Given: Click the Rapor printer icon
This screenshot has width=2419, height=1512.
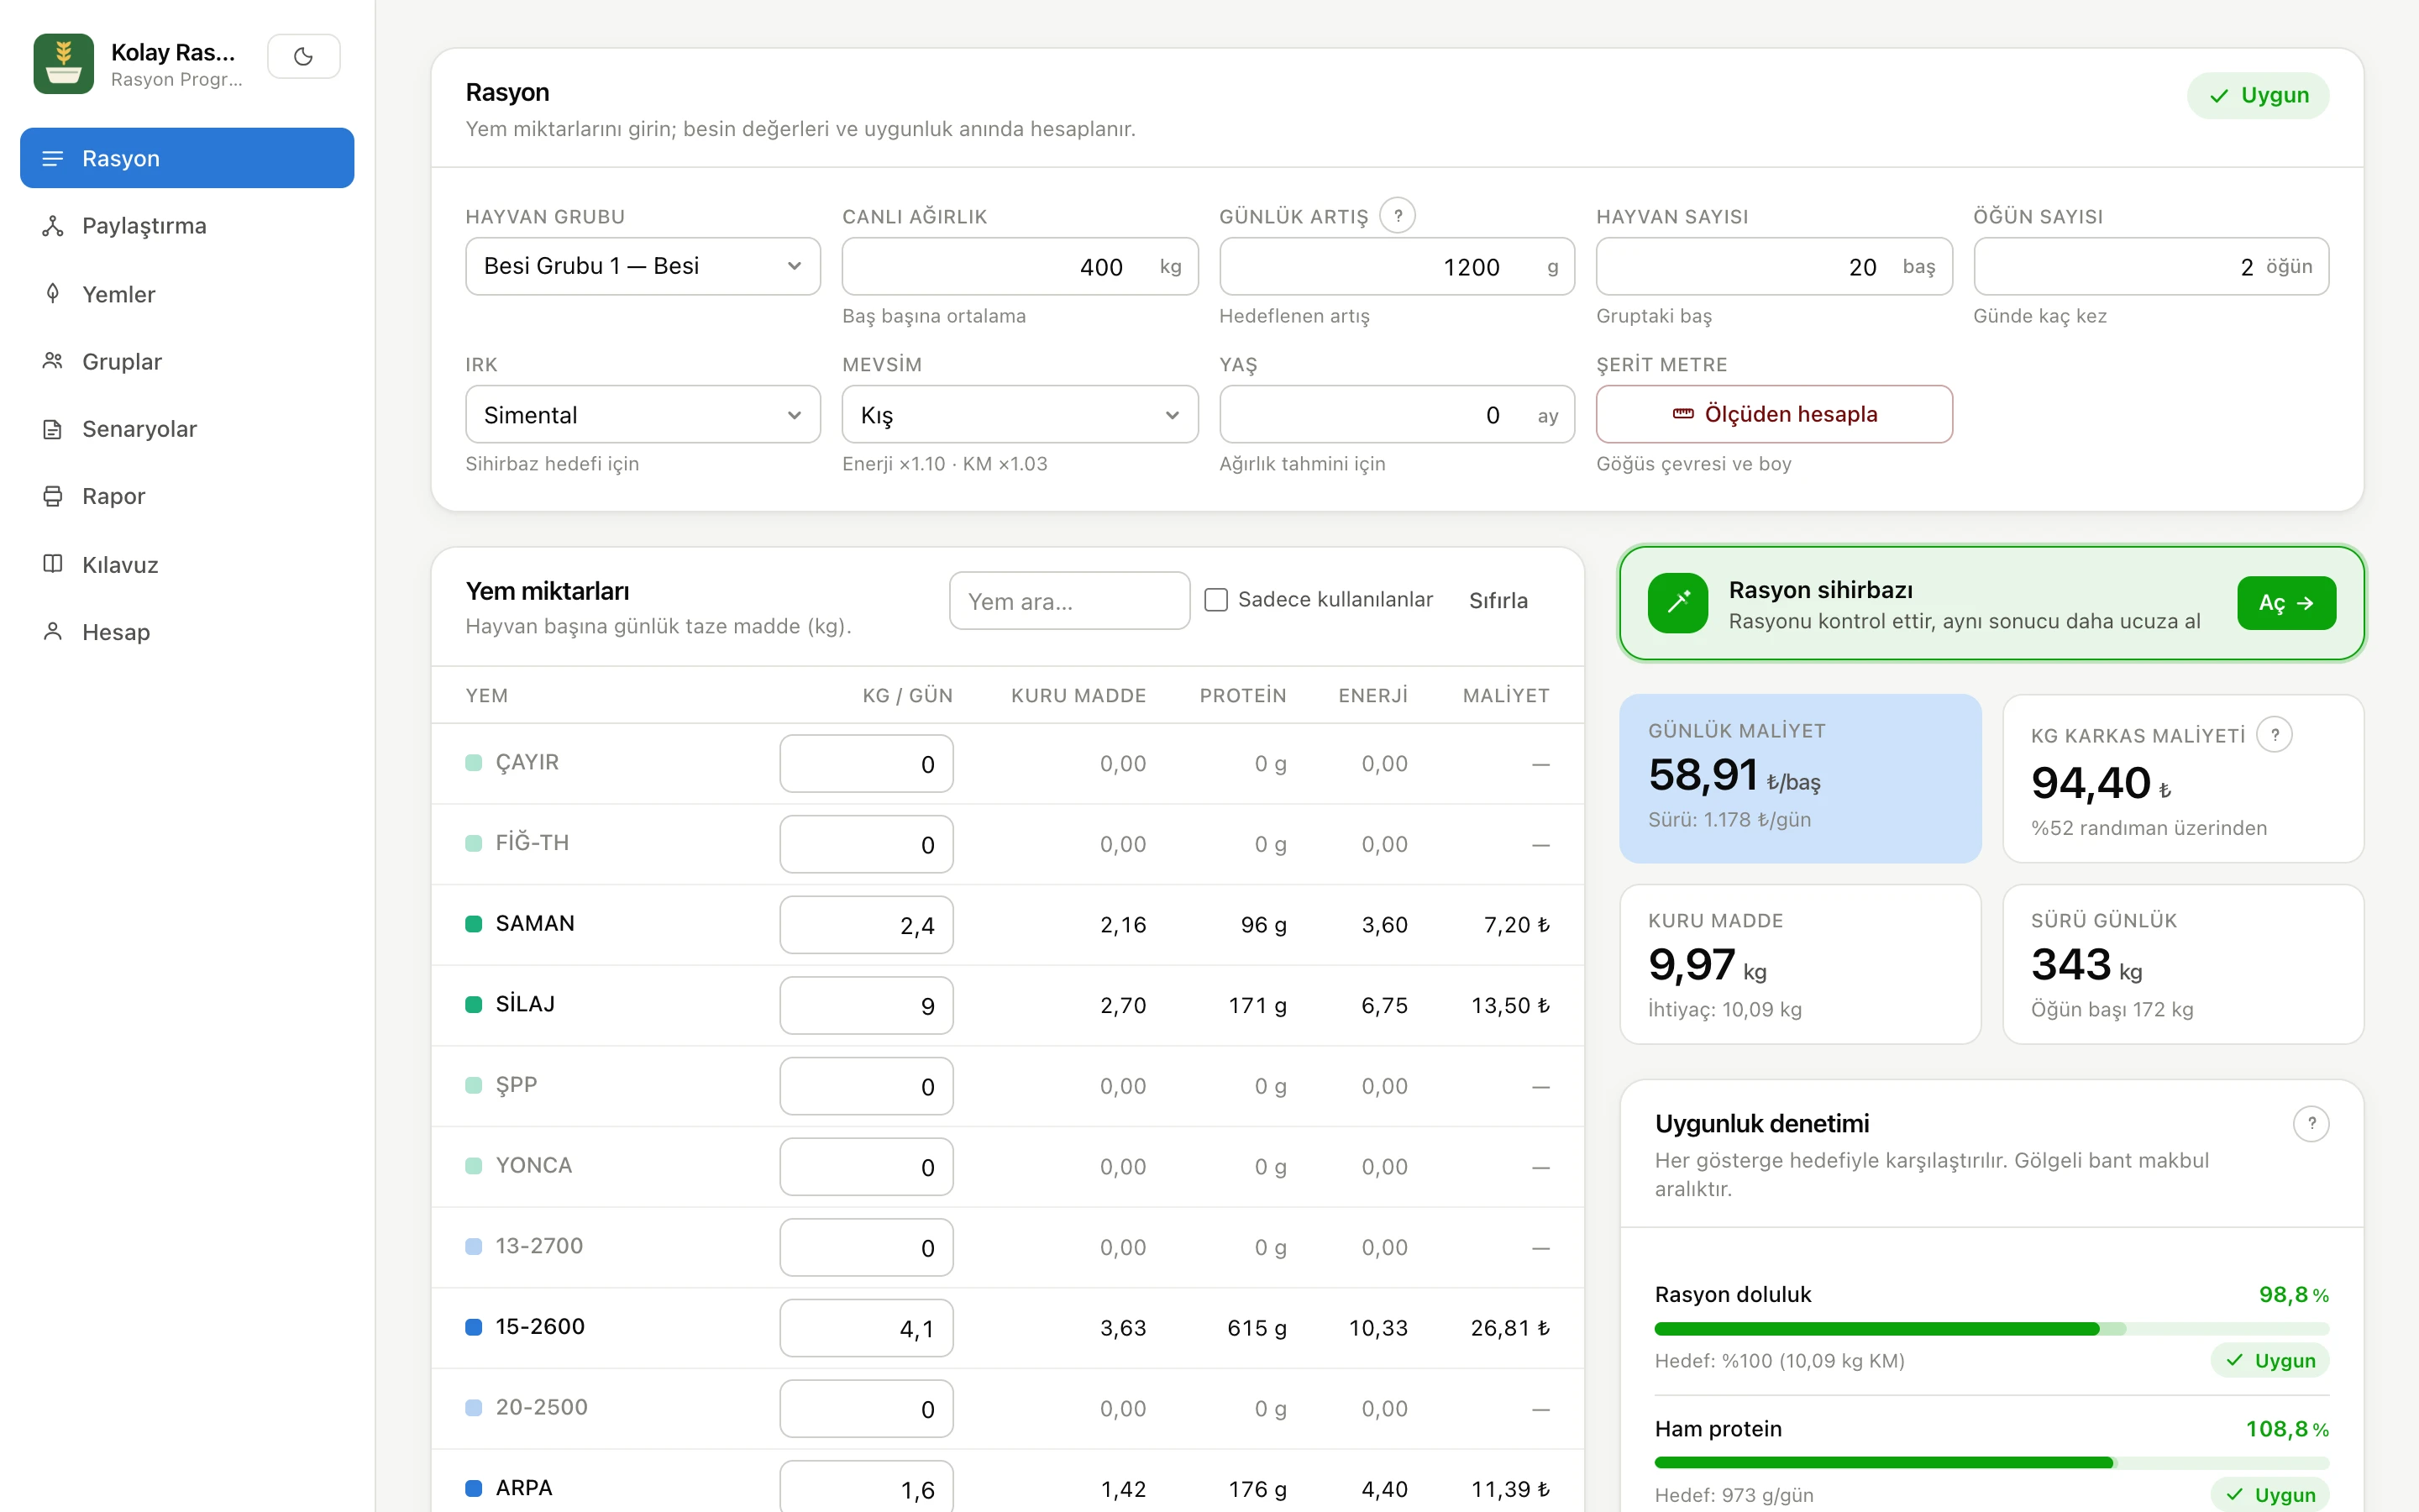Looking at the screenshot, I should 53,496.
